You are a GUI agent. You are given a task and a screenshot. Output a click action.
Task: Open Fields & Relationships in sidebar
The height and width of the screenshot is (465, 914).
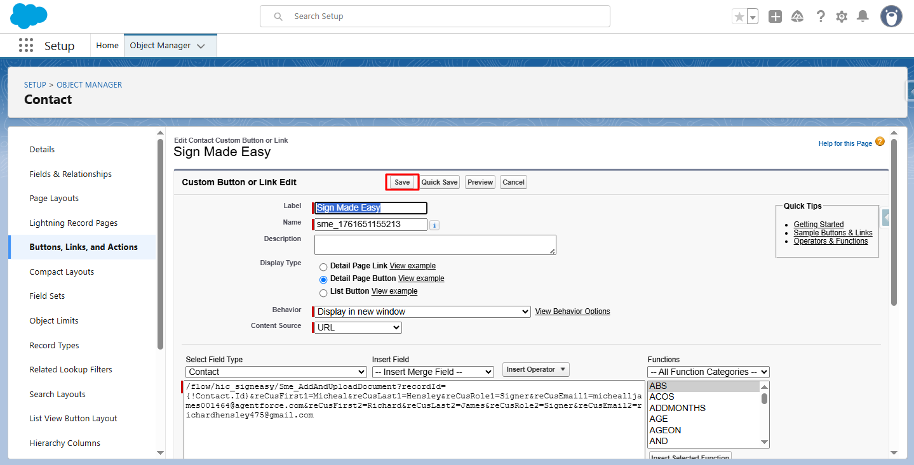[71, 174]
